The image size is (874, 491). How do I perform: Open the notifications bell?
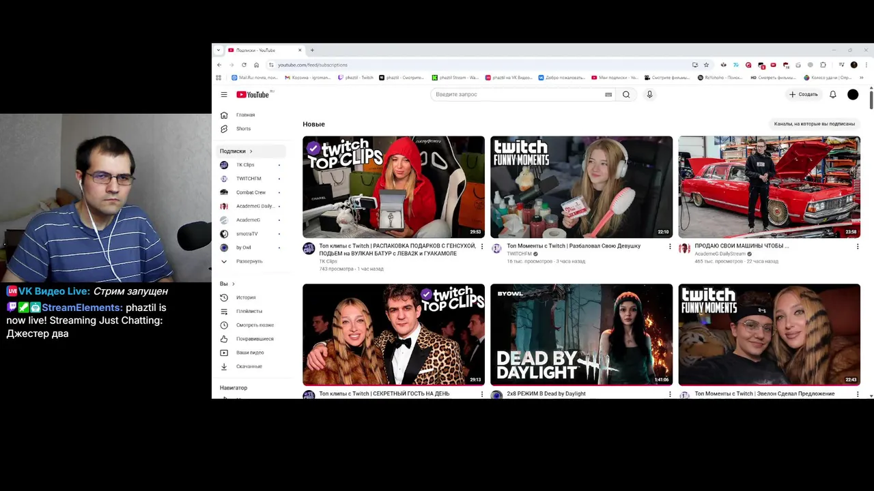[x=833, y=95]
